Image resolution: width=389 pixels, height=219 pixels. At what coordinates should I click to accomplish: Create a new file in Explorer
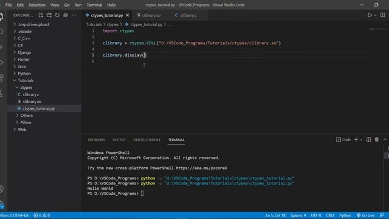point(41,15)
